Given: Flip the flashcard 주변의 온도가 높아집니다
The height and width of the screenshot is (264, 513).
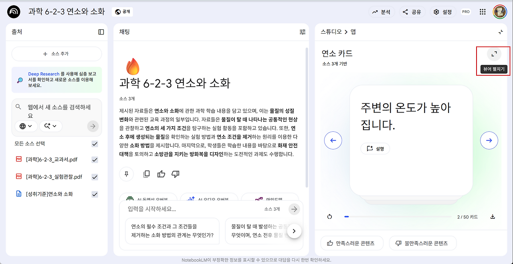Looking at the screenshot, I should [411, 140].
